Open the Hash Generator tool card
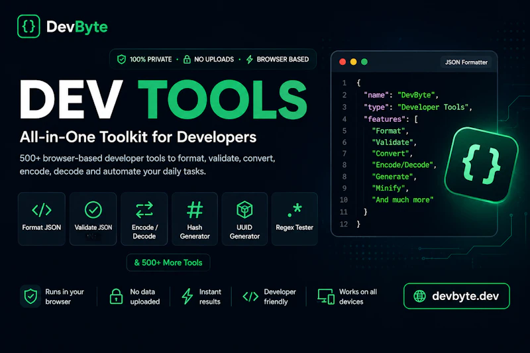Image resolution: width=530 pixels, height=353 pixels. pos(195,219)
